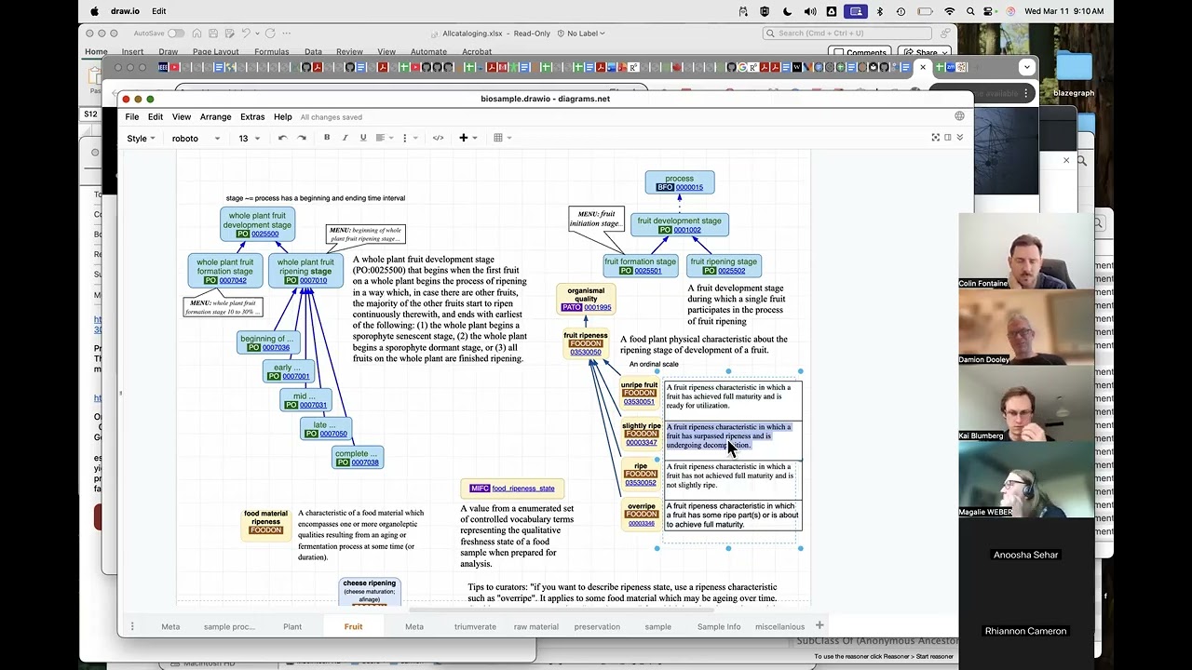
Task: Switch to the triumverate page tab
Action: click(x=475, y=626)
